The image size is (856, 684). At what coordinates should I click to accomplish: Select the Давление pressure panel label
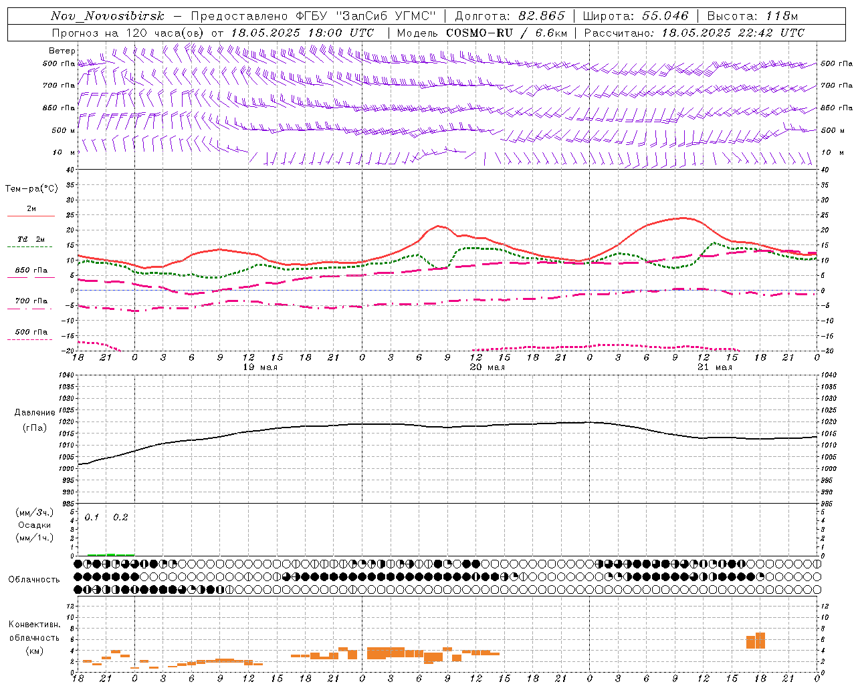tap(35, 413)
